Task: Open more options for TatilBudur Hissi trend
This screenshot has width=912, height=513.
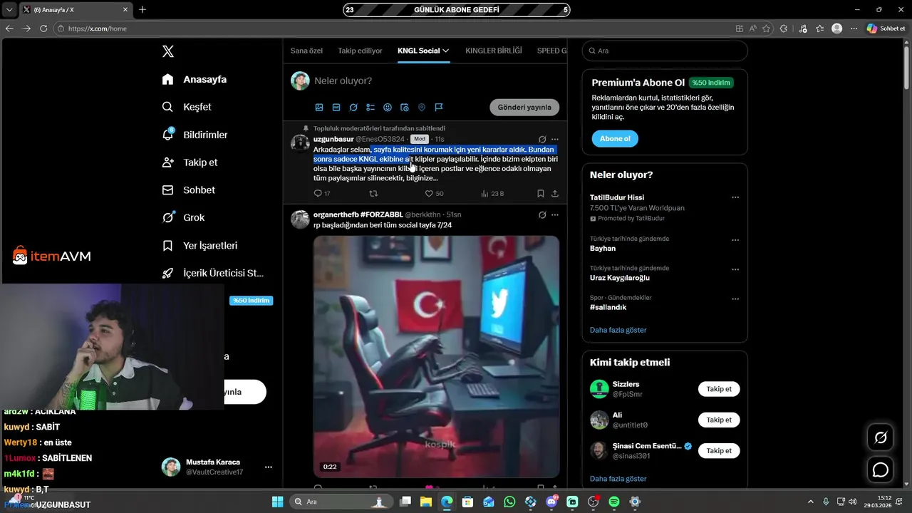Action: (735, 197)
